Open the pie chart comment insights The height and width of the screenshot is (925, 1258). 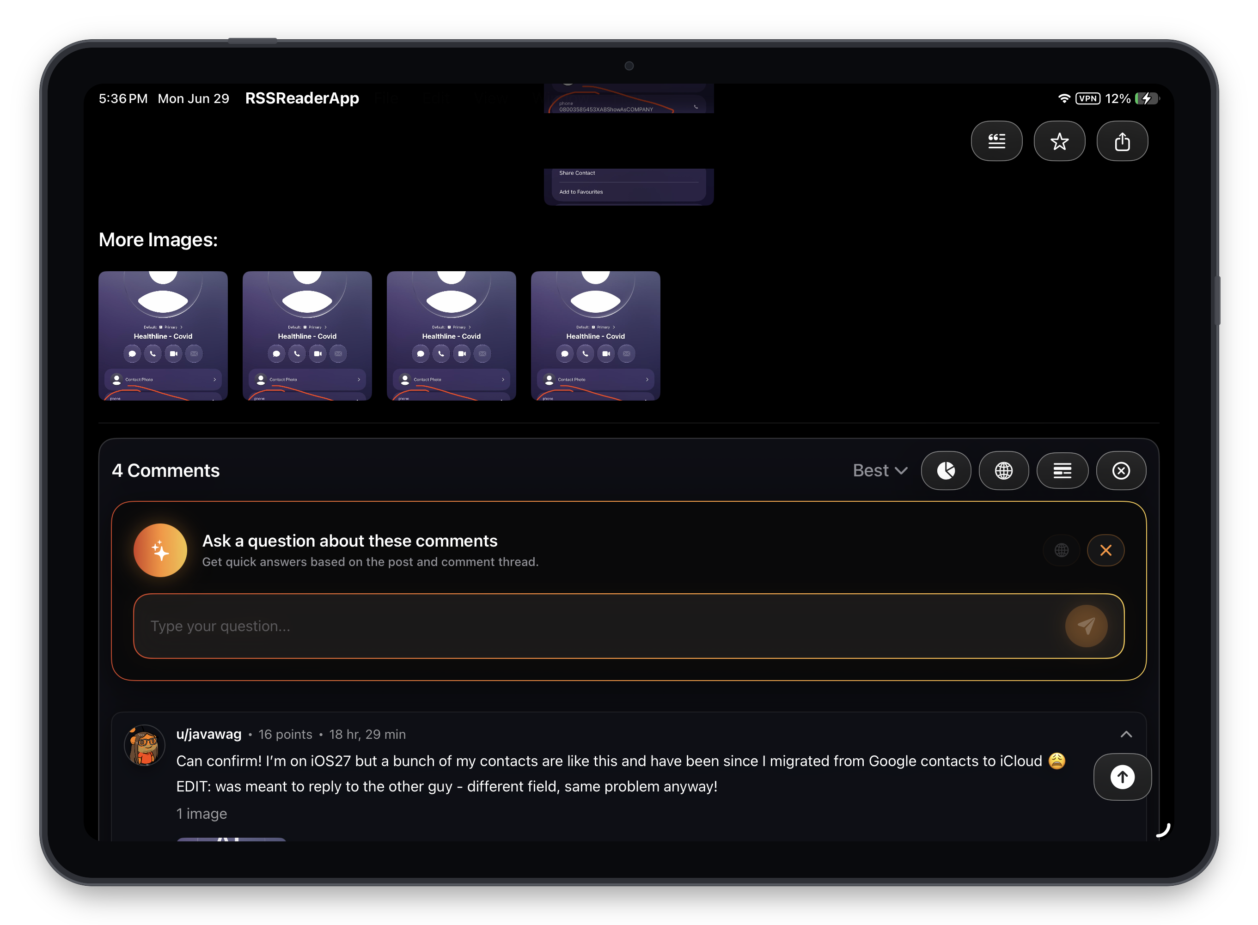946,470
